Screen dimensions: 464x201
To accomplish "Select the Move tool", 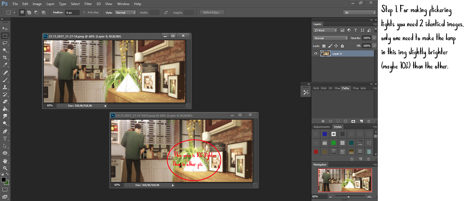I will tap(5, 28).
